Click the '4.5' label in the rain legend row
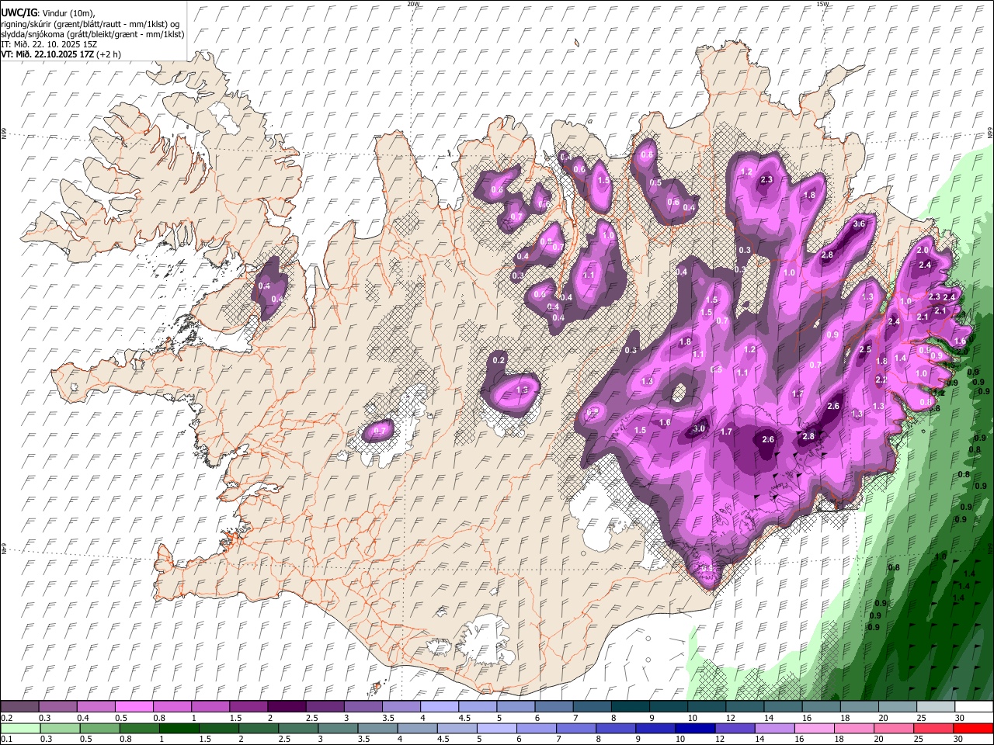The height and width of the screenshot is (745, 994). pyautogui.click(x=444, y=740)
